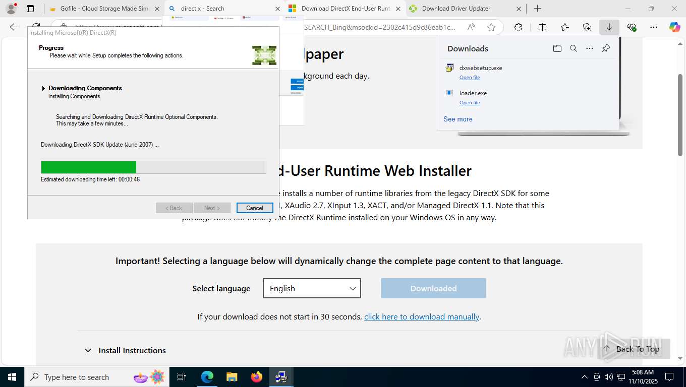Close the Gofile tab
This screenshot has height=387, width=686.
(157, 9)
